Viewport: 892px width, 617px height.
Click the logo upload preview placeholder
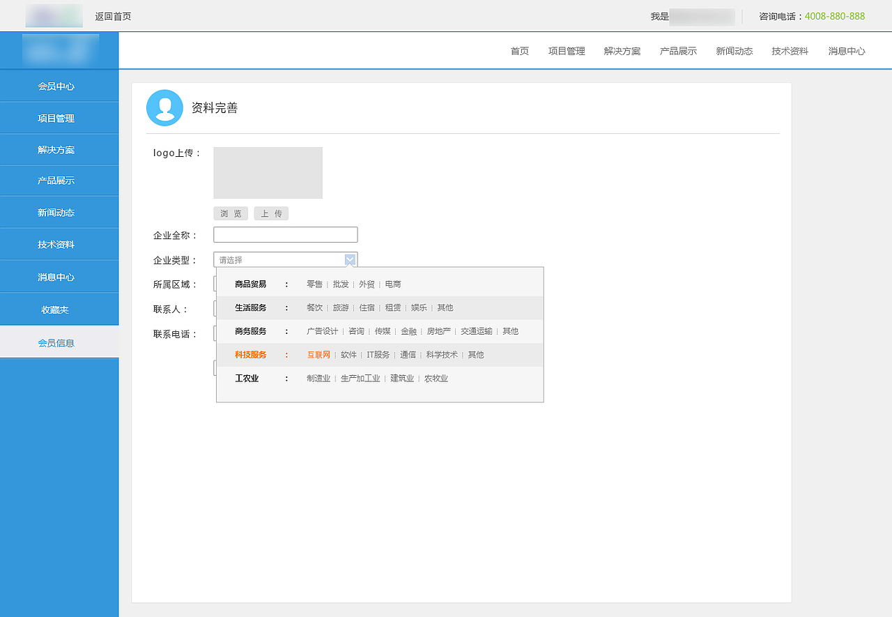click(268, 172)
